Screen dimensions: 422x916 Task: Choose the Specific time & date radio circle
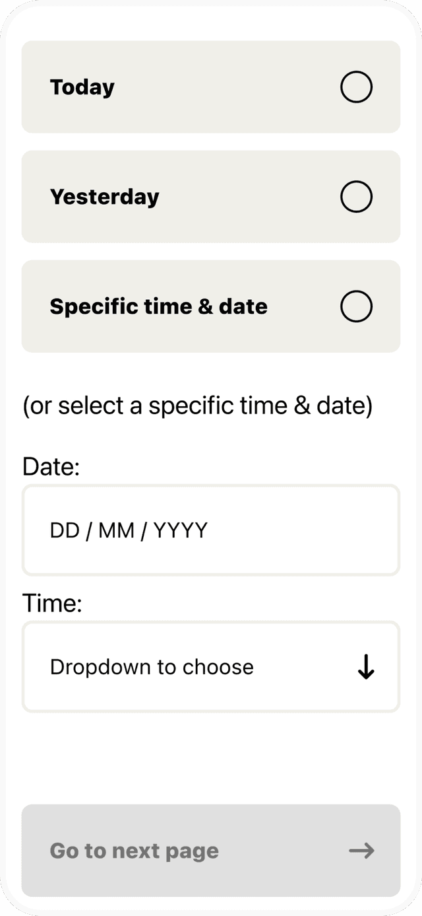(356, 306)
